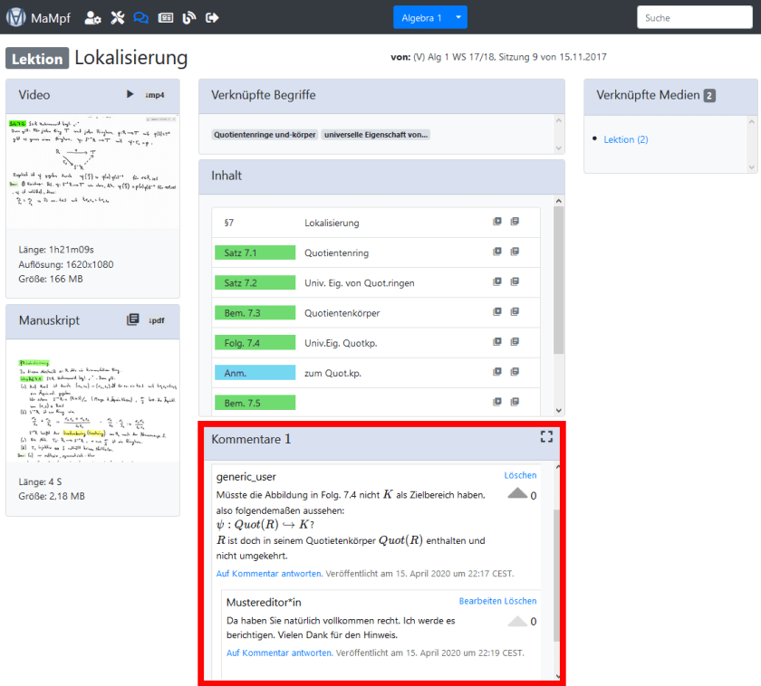The image size is (761, 686).
Task: Download the manuscript pdf
Action: 157,320
